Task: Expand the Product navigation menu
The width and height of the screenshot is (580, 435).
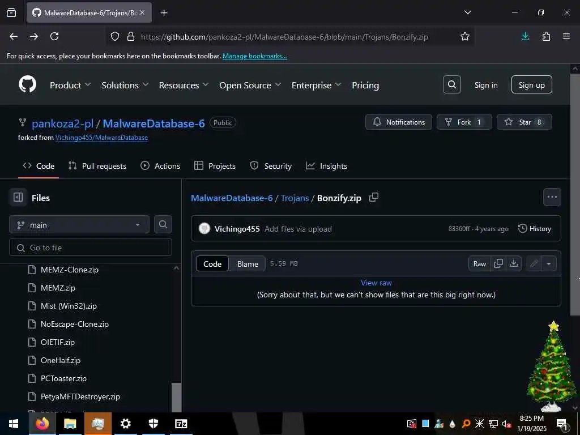Action: coord(70,85)
